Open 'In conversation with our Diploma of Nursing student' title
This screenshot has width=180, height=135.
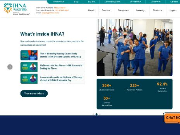[x=61, y=79]
